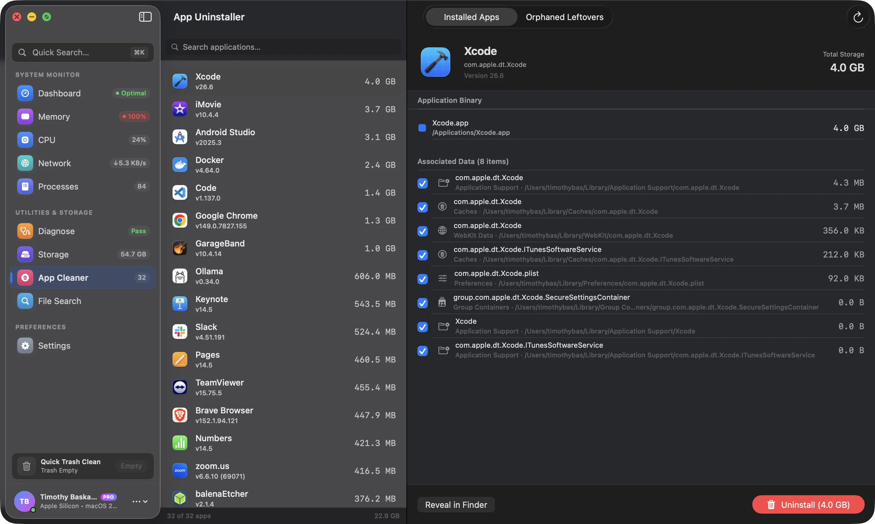Open the Storage utility
This screenshot has width=875, height=524.
pos(83,254)
